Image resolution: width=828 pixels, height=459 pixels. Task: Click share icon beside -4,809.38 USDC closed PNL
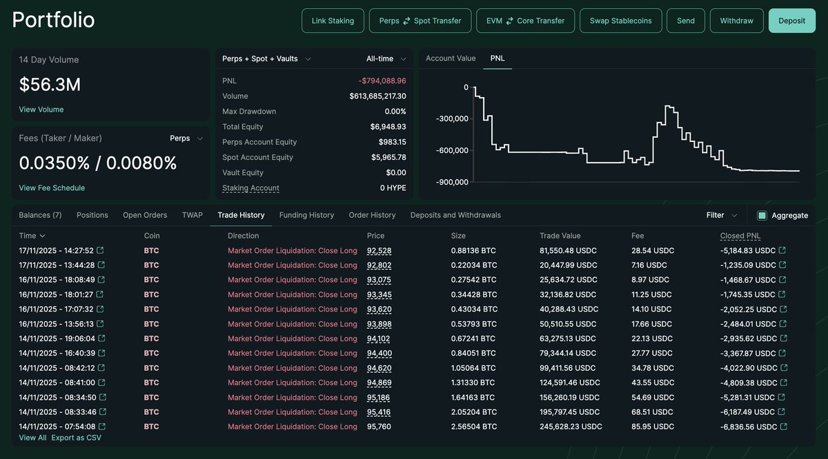click(783, 382)
